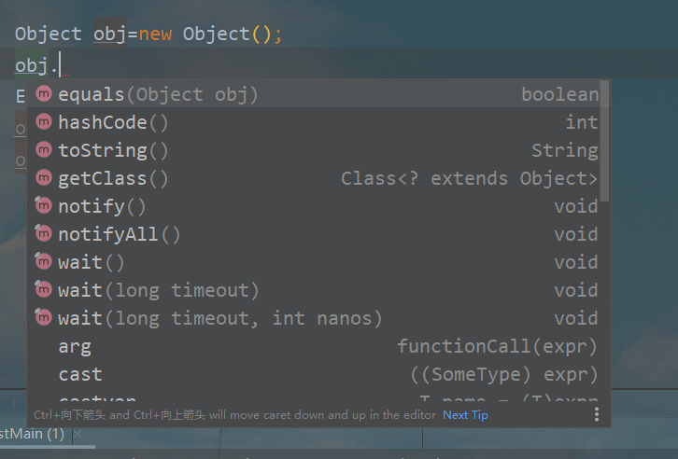The image size is (678, 459).
Task: Click final method icon beside notifyAll()
Action: 44,233
